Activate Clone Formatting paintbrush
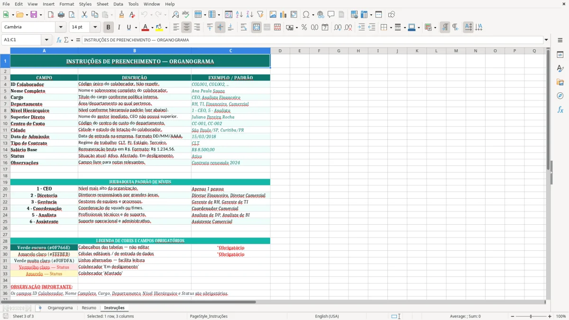 pyautogui.click(x=121, y=15)
